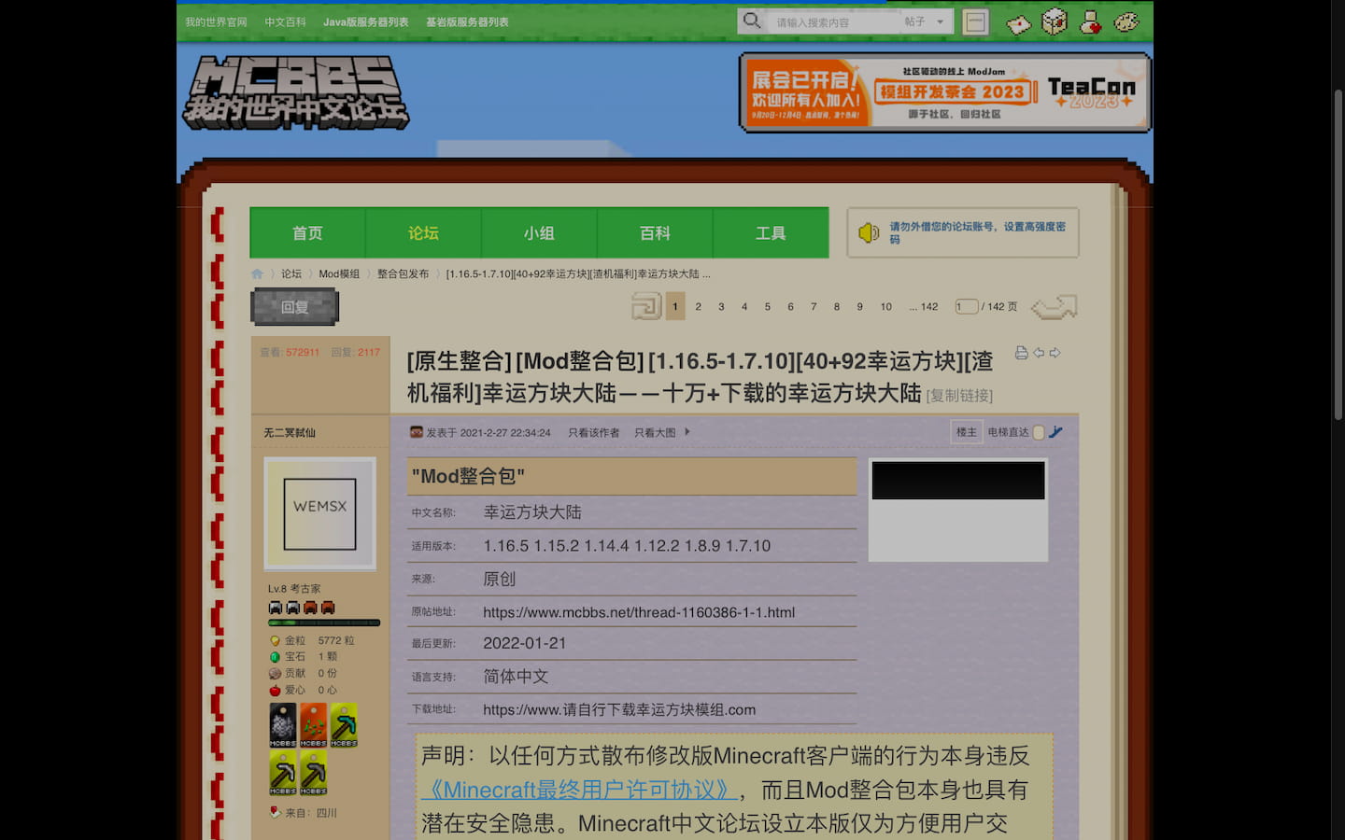The height and width of the screenshot is (840, 1345).
Task: Click the WEMSX avatar image
Action: coord(320,513)
